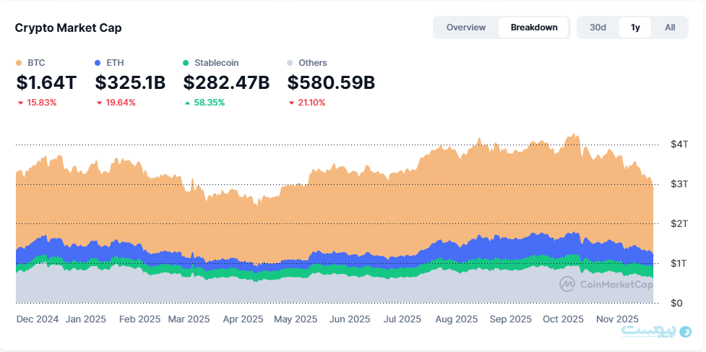Click the $4T y-axis gridline label
The image size is (706, 352).
pos(679,145)
